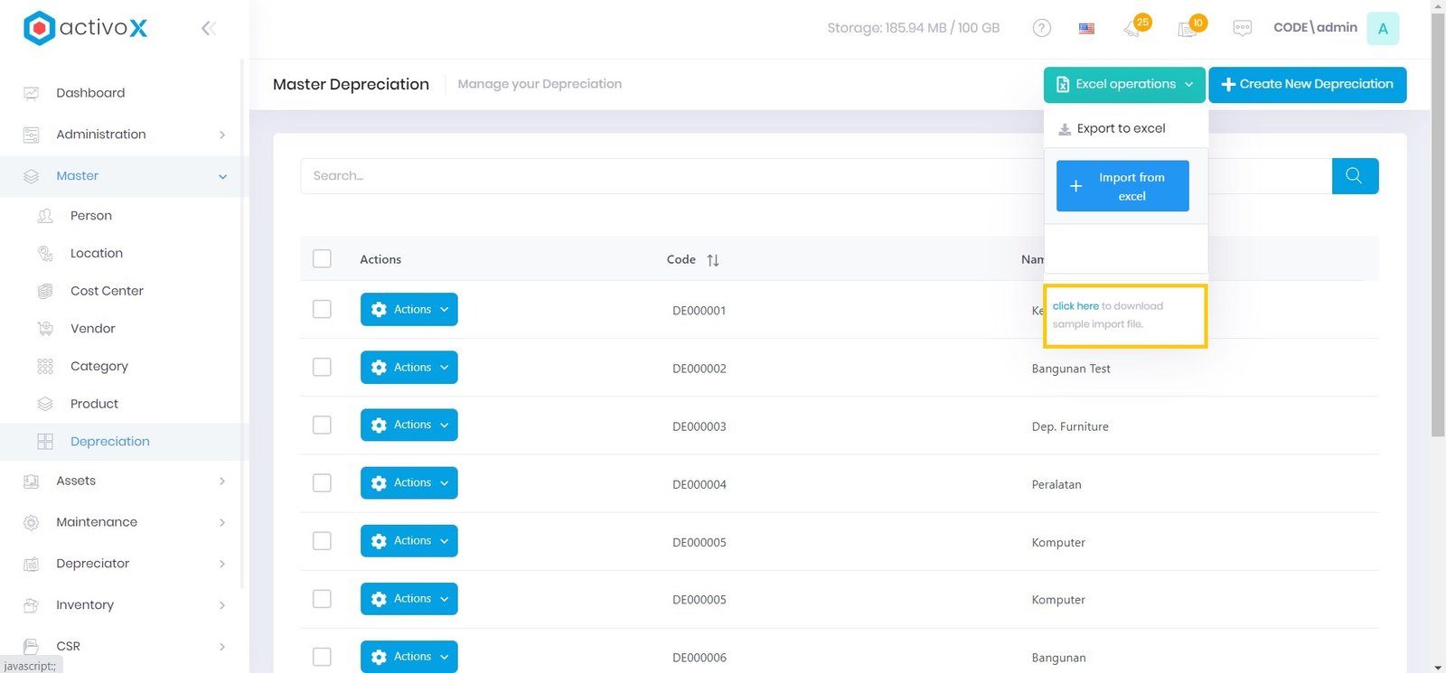Expand the Administration sidebar menu

(124, 135)
